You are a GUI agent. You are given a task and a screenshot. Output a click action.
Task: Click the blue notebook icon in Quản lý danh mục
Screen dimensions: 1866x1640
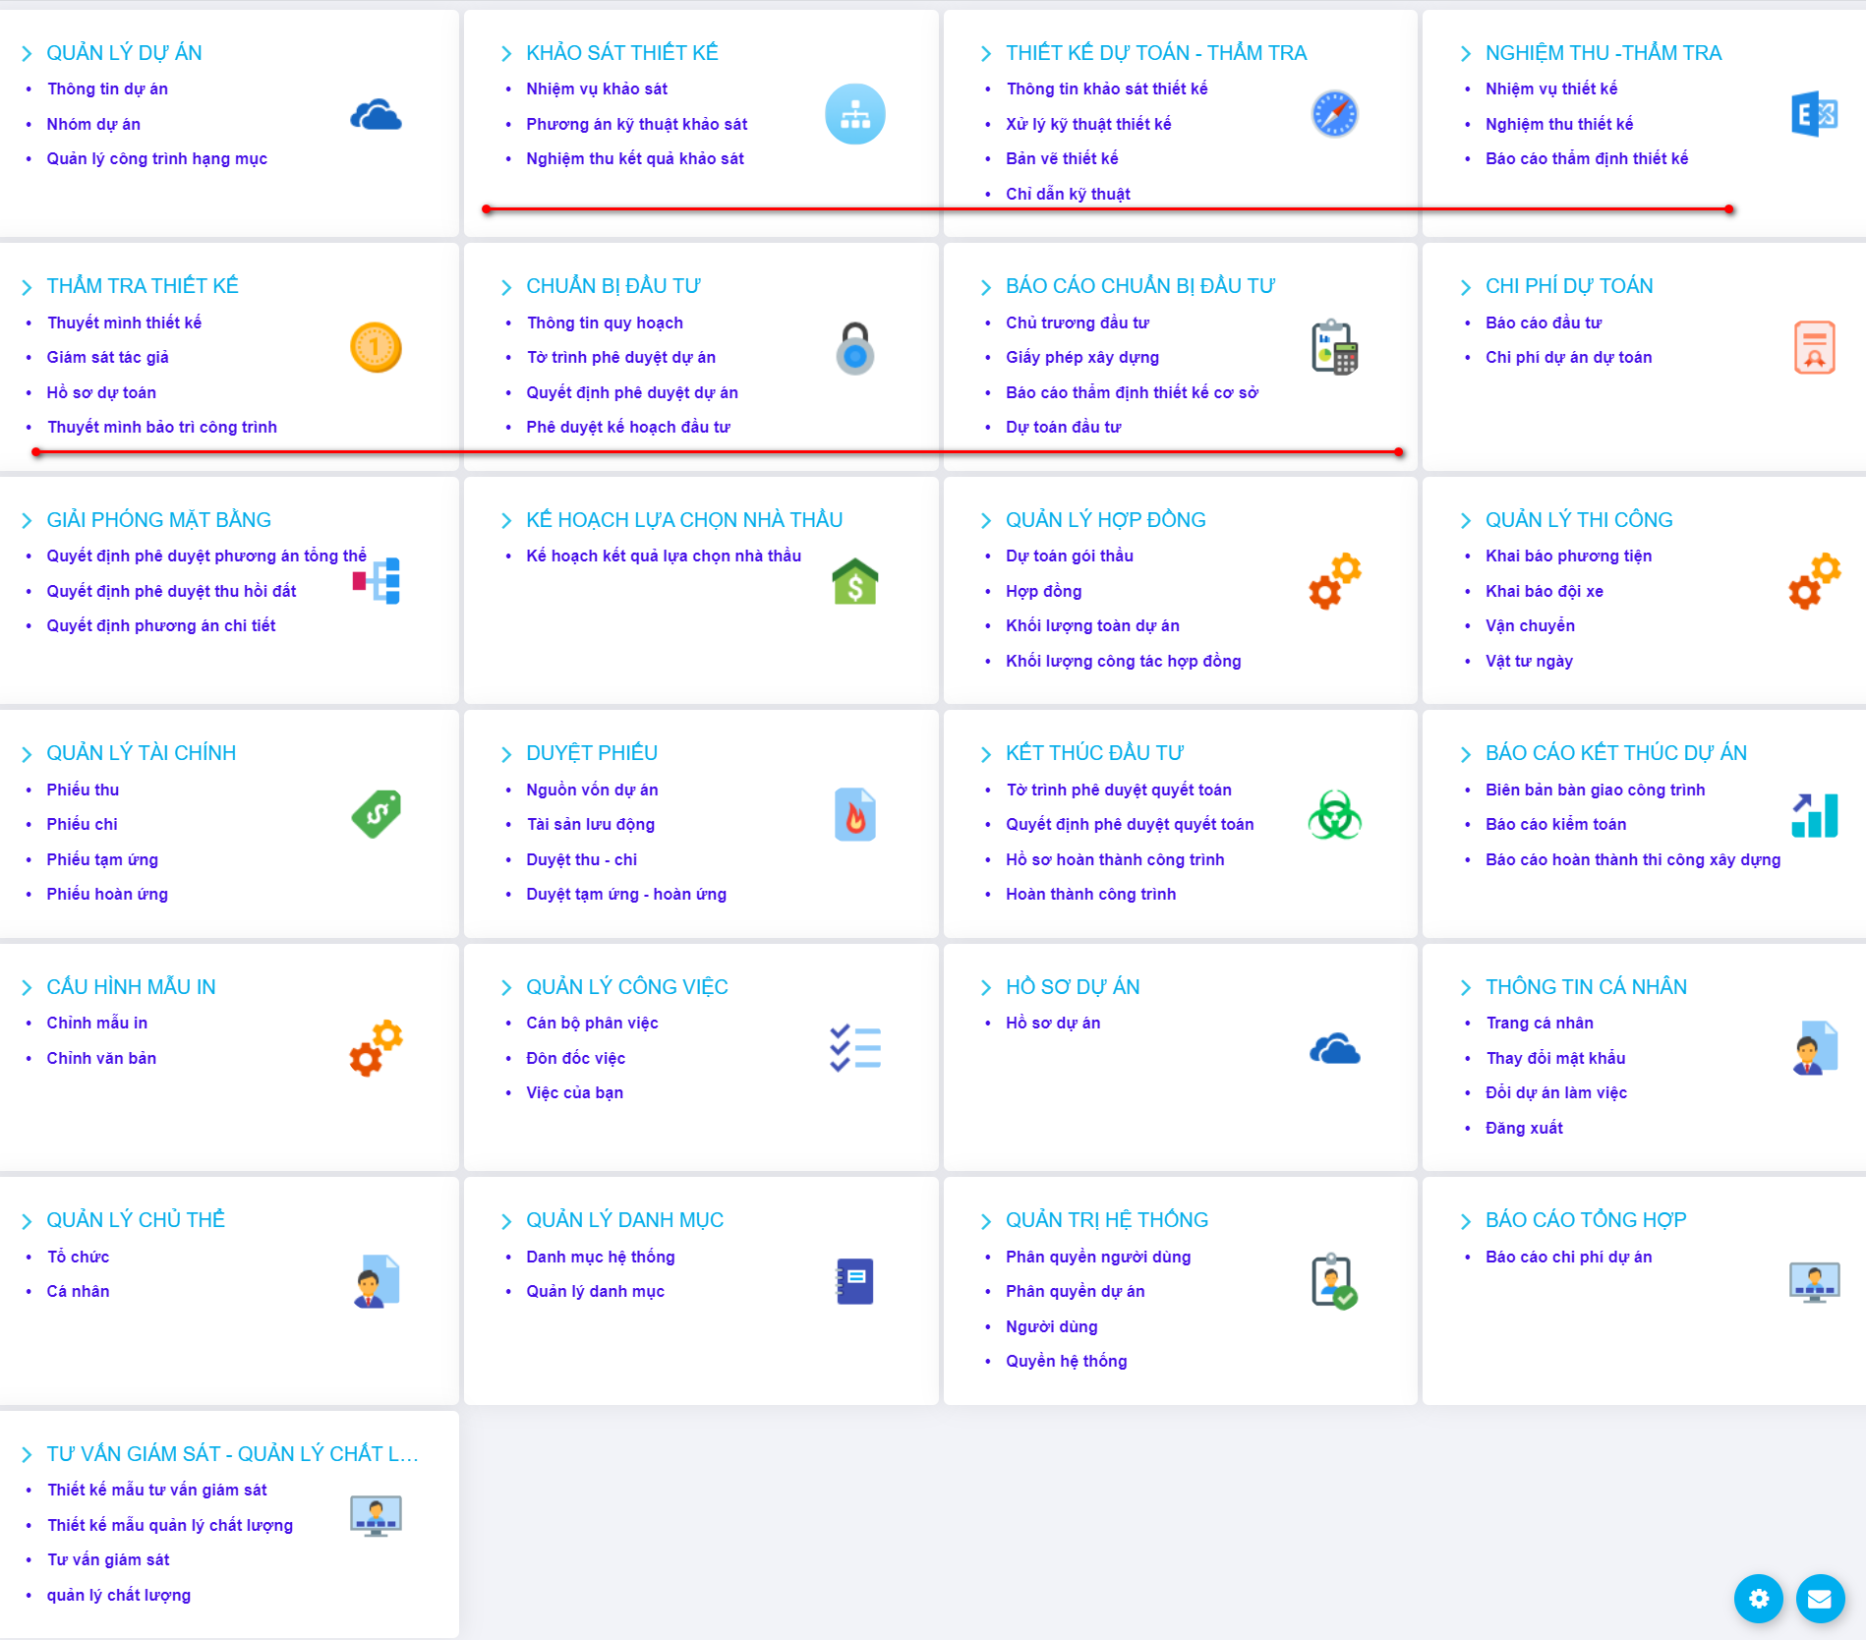(x=854, y=1281)
